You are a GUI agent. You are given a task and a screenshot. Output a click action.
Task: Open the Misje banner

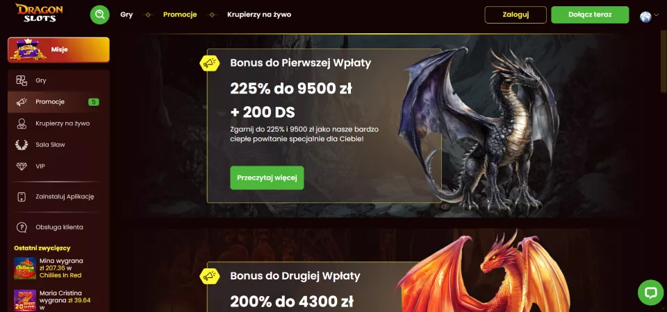58,50
